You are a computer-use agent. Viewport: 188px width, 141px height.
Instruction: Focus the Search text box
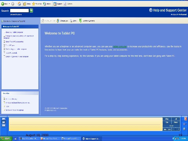coord(19,10)
